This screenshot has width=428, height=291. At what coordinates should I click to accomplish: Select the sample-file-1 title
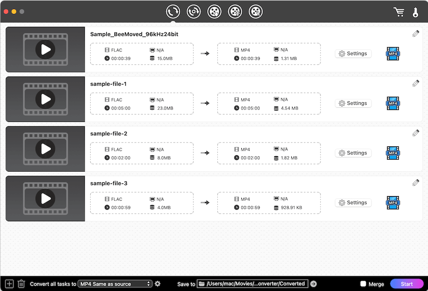[x=108, y=84]
